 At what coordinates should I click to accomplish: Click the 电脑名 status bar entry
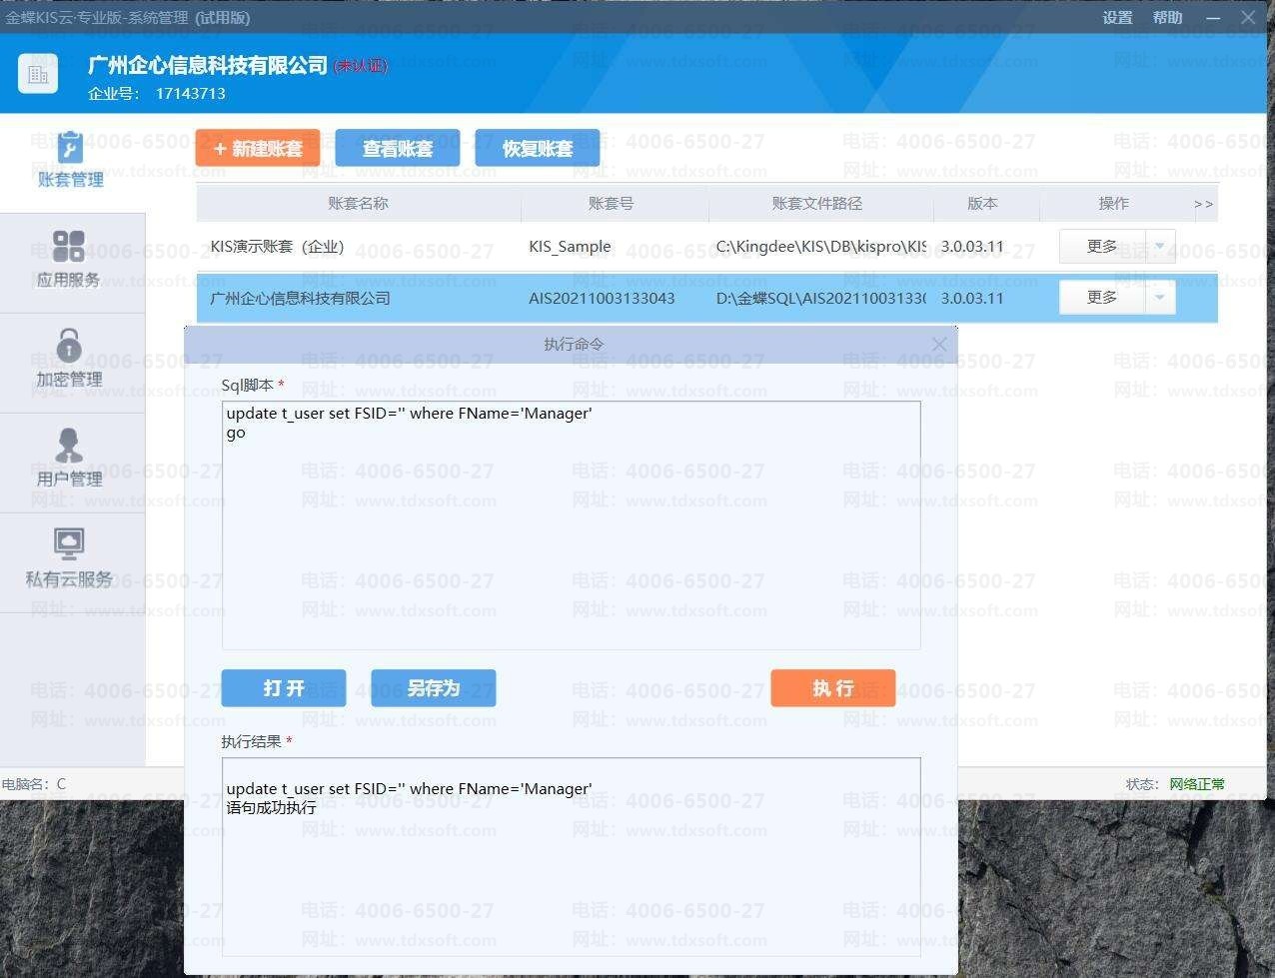point(34,784)
